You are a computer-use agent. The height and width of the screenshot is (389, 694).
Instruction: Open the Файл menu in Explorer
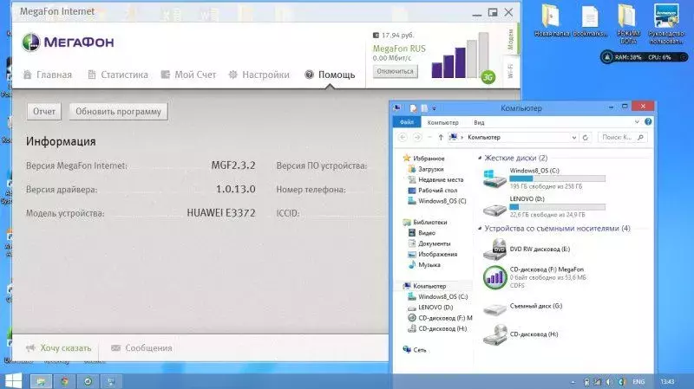(x=406, y=122)
